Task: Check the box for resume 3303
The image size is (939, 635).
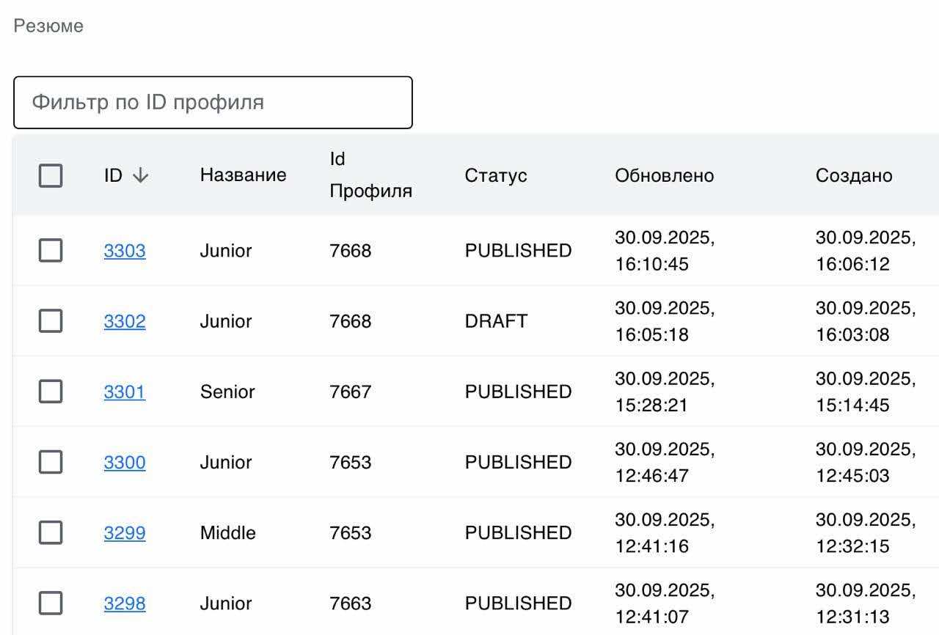Action: (x=51, y=251)
